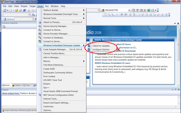Open the Code Definition Window tab
The width and height of the screenshot is (181, 113).
pyautogui.click(x=14, y=110)
